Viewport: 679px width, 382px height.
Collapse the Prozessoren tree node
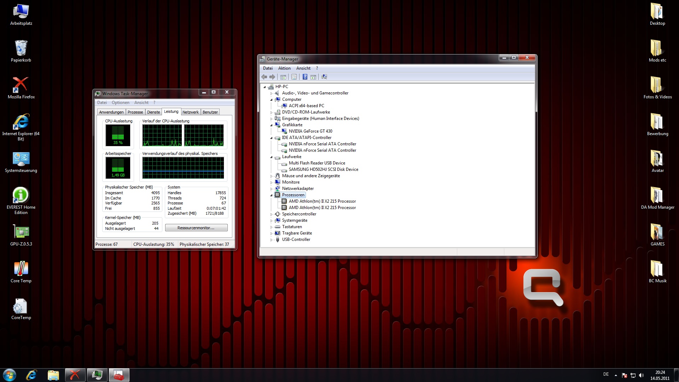click(x=272, y=195)
